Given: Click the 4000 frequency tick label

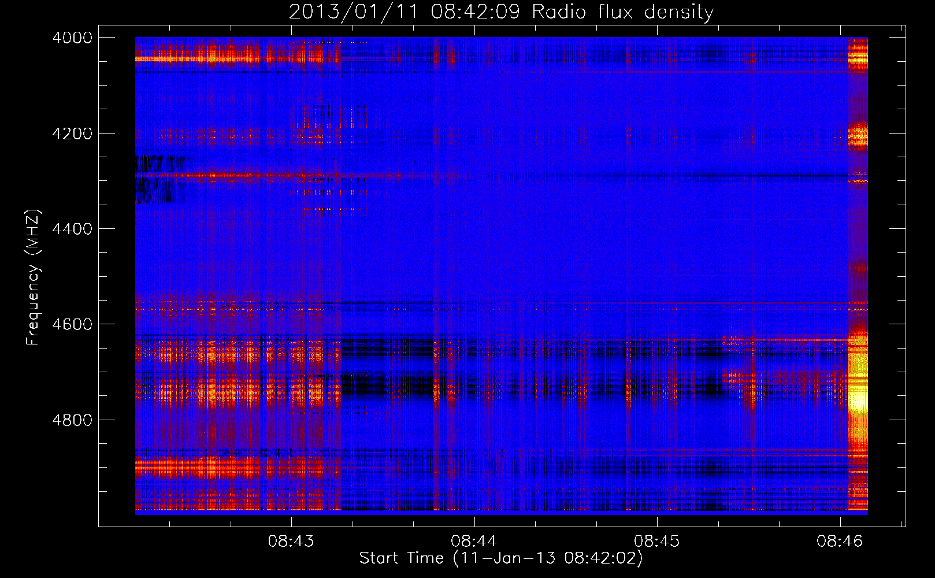Looking at the screenshot, I should (72, 38).
